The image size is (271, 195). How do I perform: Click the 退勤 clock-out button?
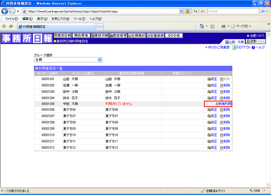(256, 41)
